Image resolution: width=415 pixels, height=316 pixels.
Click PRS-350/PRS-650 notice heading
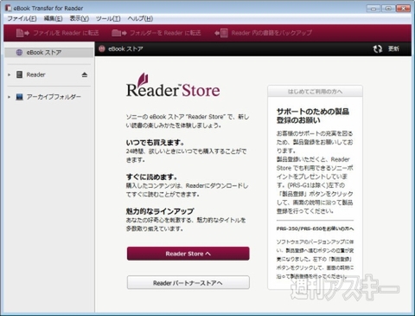pyautogui.click(x=315, y=229)
